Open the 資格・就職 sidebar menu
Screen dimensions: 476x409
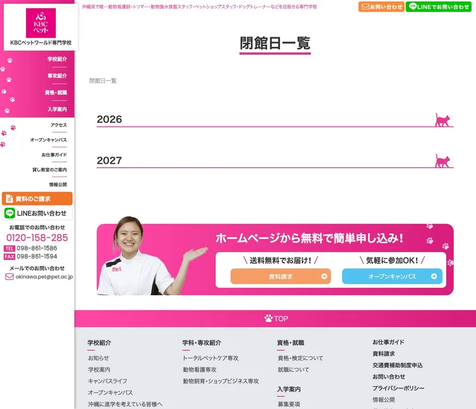[x=56, y=92]
